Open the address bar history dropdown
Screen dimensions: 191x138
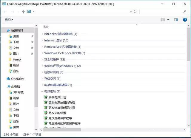pyautogui.click(x=131, y=12)
